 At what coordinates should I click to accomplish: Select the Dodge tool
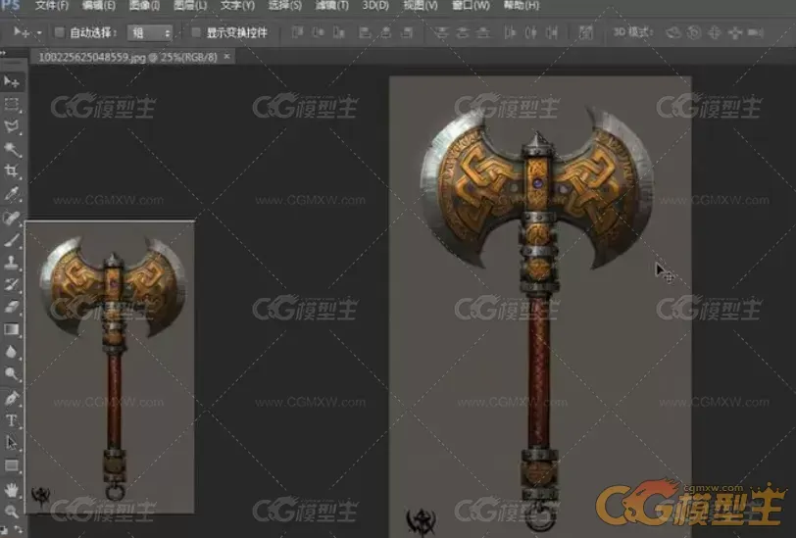11,374
